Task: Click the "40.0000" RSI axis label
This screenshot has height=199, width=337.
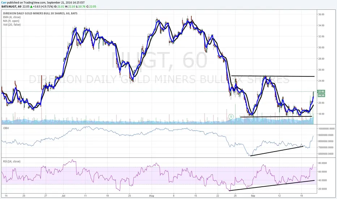Action: 323,180
